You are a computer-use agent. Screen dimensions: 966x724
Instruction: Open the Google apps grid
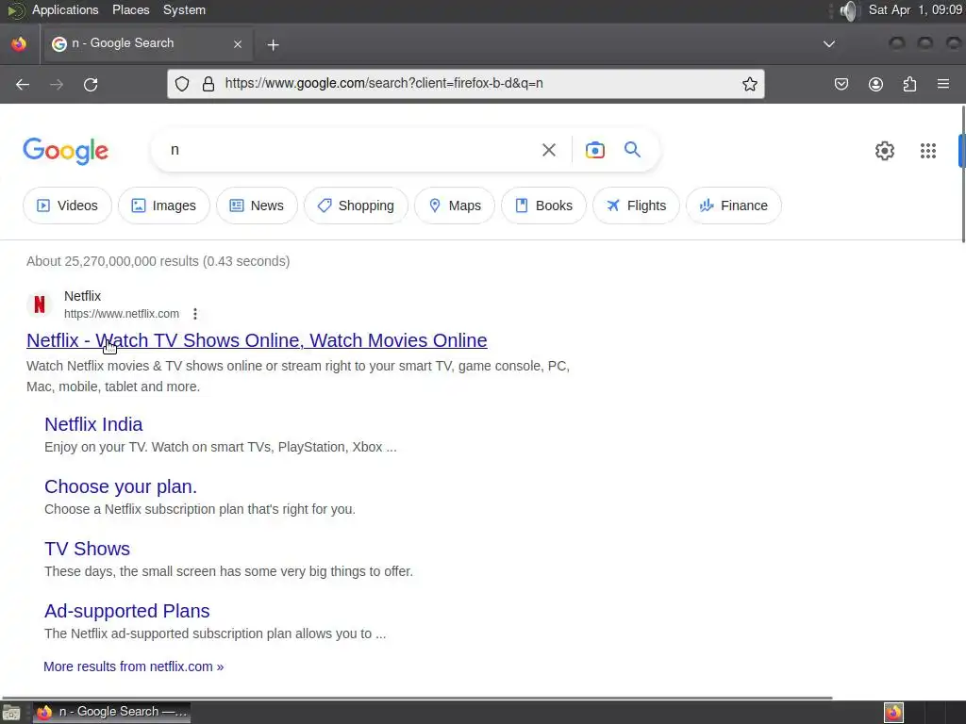click(928, 151)
